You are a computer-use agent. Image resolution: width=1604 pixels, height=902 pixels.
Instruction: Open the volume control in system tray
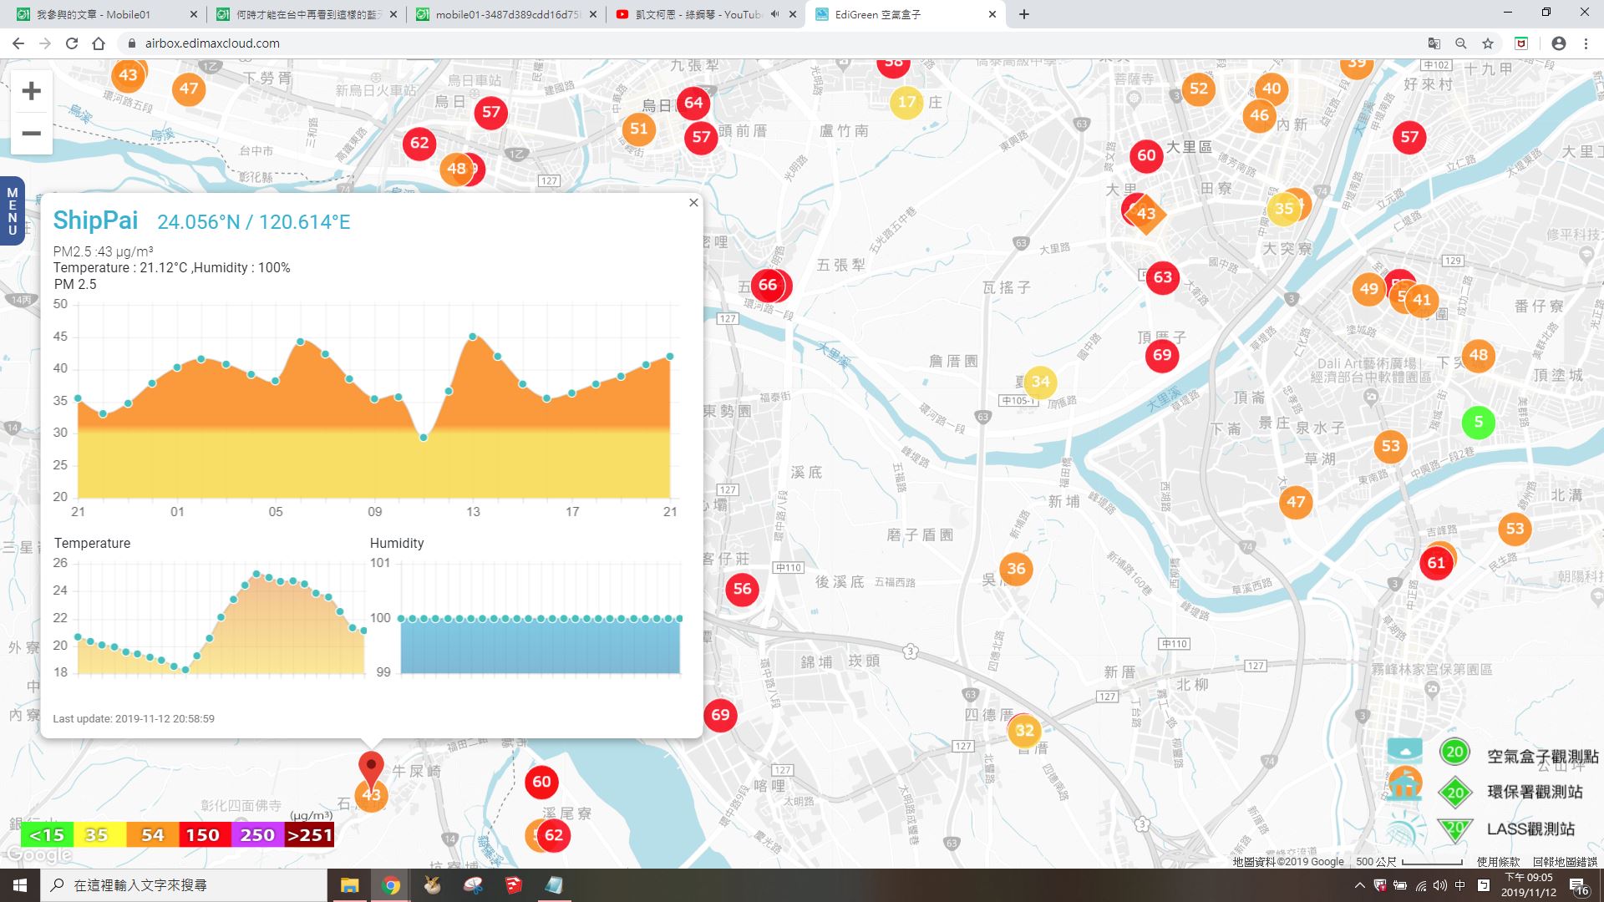tap(1440, 885)
